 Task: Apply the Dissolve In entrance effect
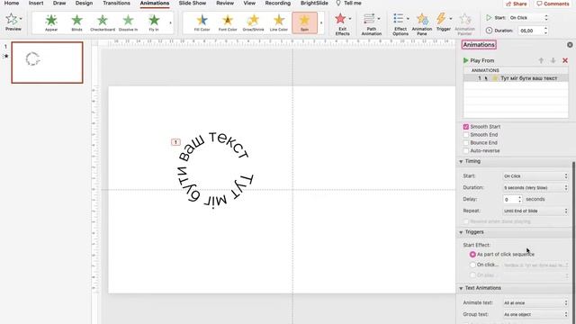(x=128, y=22)
